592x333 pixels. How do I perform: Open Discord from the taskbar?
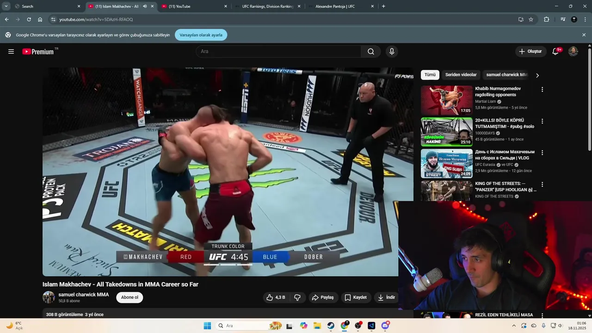point(385,326)
